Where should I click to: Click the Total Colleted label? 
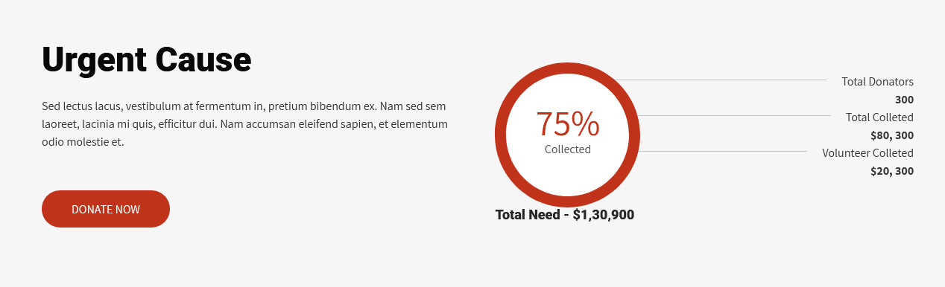[879, 117]
